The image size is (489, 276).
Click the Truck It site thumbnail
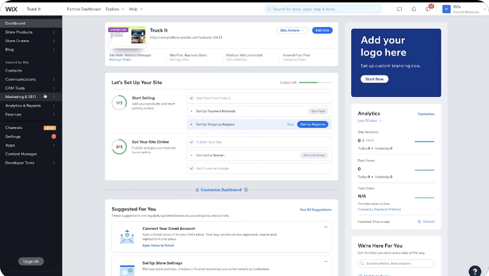[127, 37]
